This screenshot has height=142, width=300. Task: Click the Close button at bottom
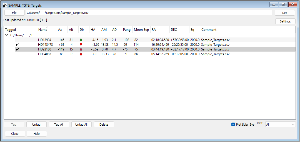click(15, 134)
